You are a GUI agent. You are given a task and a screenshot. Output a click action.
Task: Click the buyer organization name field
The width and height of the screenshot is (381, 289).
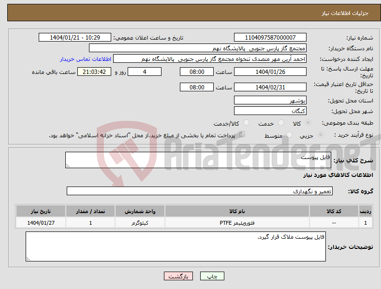tap(198, 48)
